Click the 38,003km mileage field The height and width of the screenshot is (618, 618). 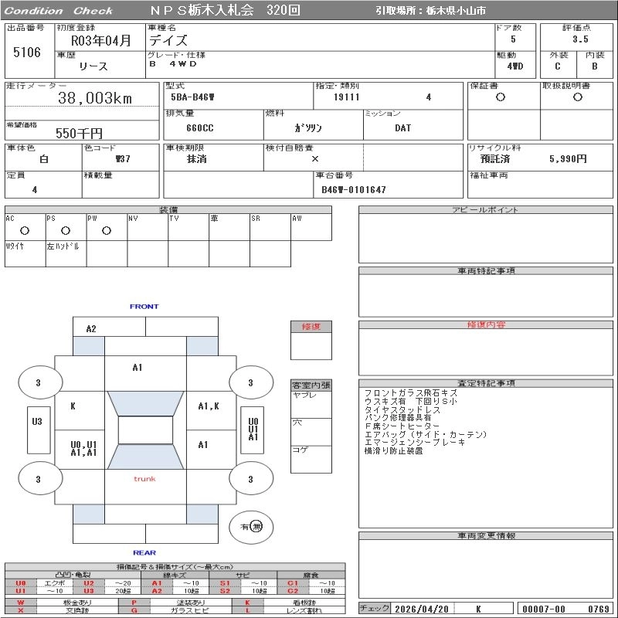pos(82,98)
